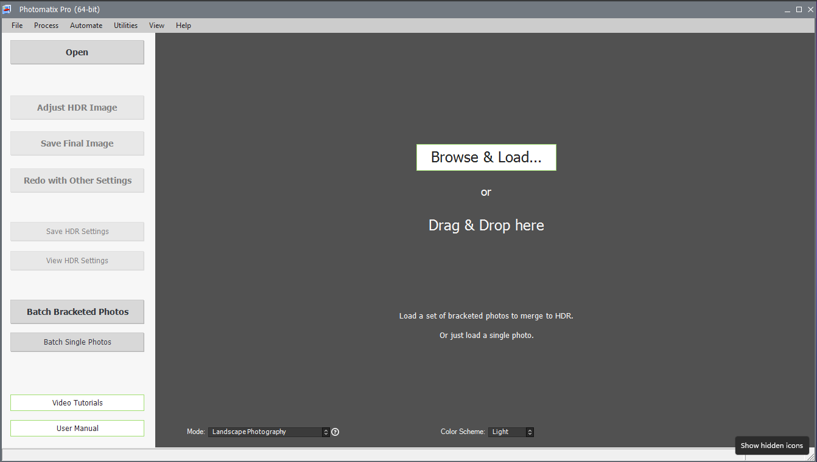This screenshot has width=817, height=462.
Task: Open the Process menu
Action: 46,26
